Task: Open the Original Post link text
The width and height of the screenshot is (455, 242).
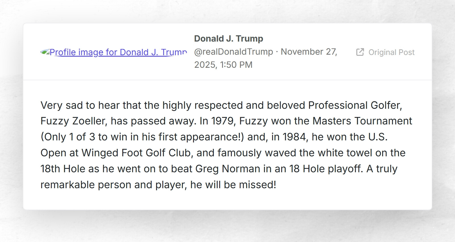Action: coord(391,52)
